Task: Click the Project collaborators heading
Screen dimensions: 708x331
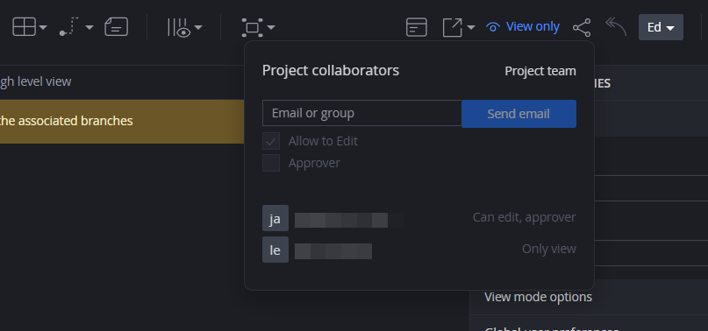Action: pyautogui.click(x=331, y=70)
